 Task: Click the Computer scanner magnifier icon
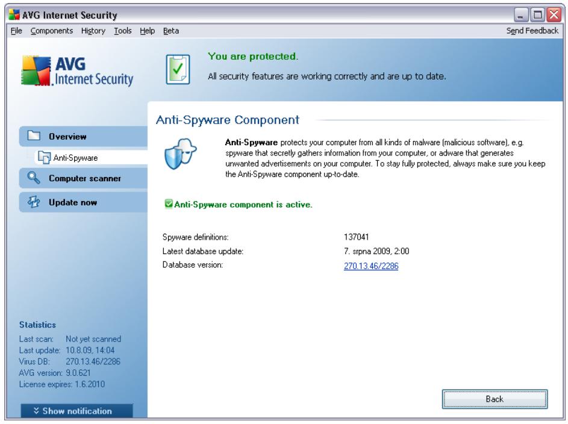pos(34,178)
